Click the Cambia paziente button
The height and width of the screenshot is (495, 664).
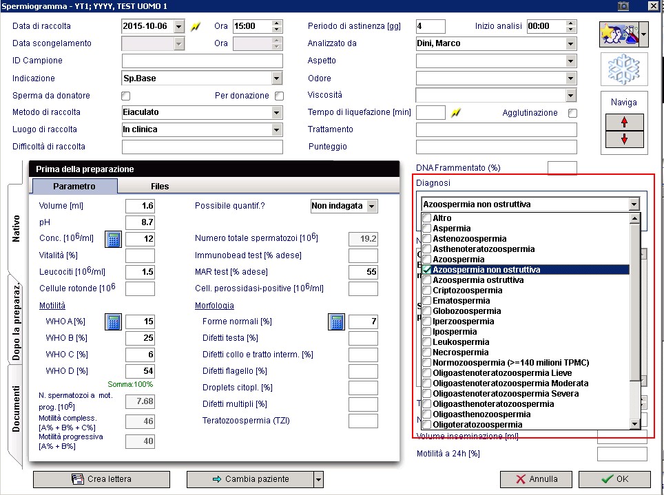pos(250,479)
